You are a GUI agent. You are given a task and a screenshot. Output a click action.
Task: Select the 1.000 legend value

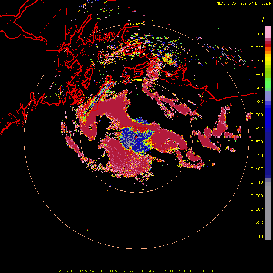pos(257,34)
